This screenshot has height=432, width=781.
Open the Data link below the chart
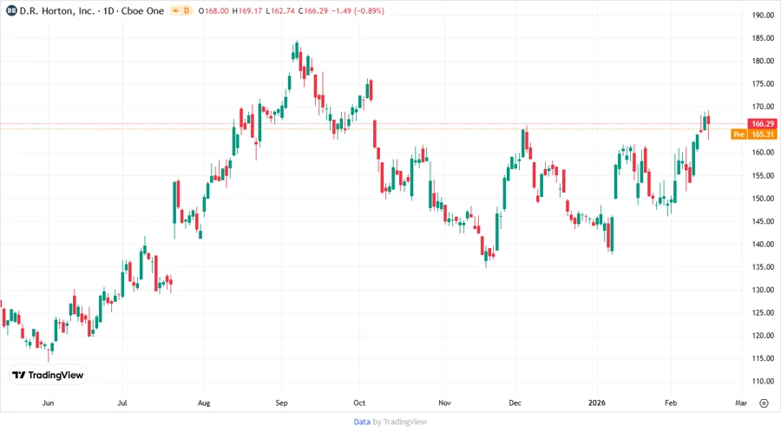pyautogui.click(x=362, y=422)
